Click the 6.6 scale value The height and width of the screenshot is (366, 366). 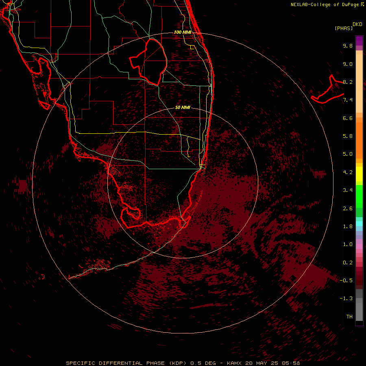pos(348,118)
